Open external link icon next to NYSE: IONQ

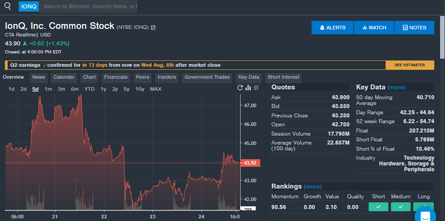click(153, 28)
